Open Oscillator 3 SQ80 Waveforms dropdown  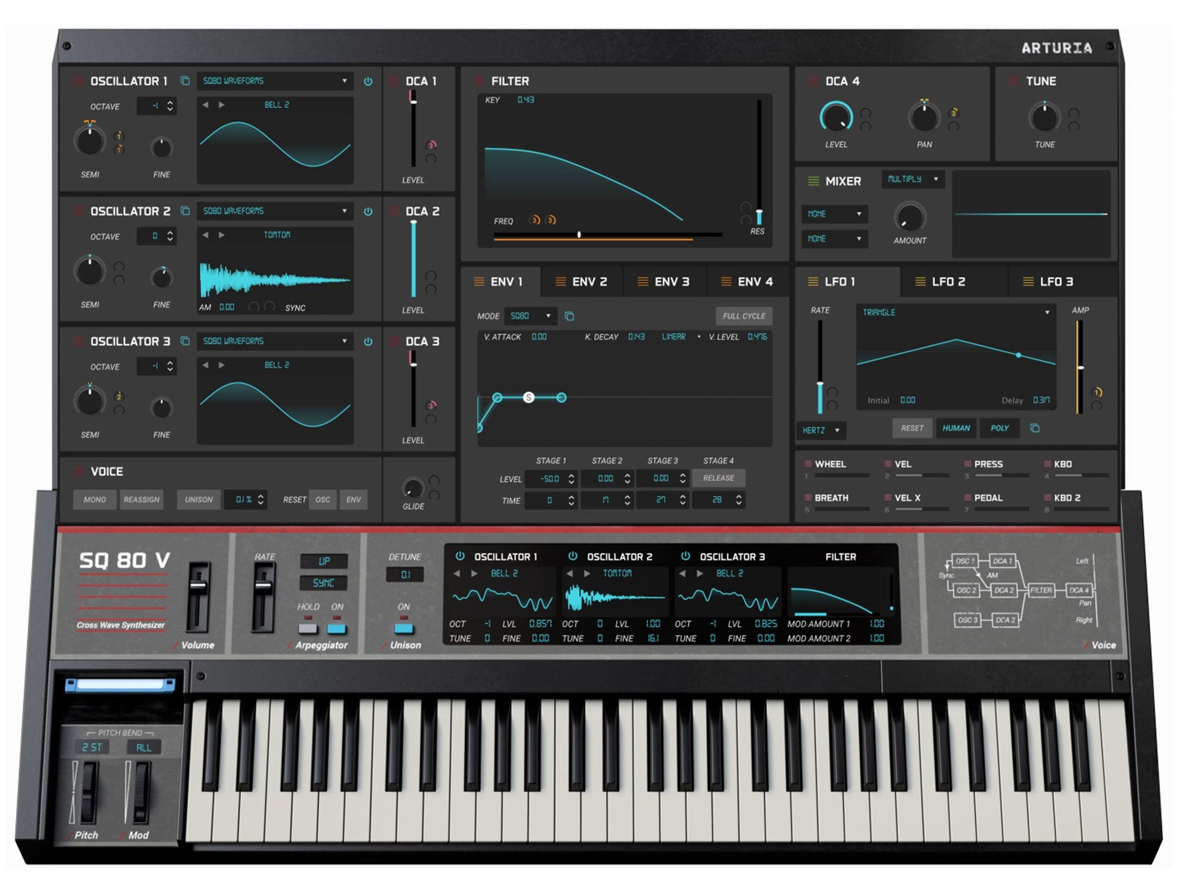point(275,341)
